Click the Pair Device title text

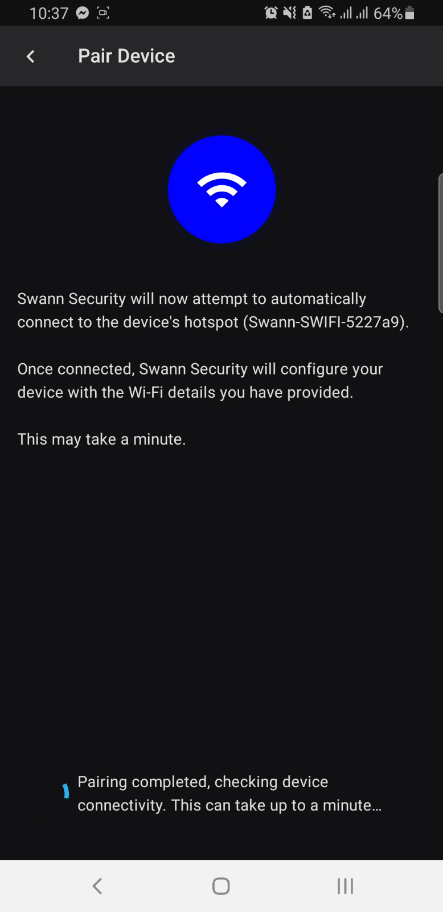pyautogui.click(x=126, y=56)
